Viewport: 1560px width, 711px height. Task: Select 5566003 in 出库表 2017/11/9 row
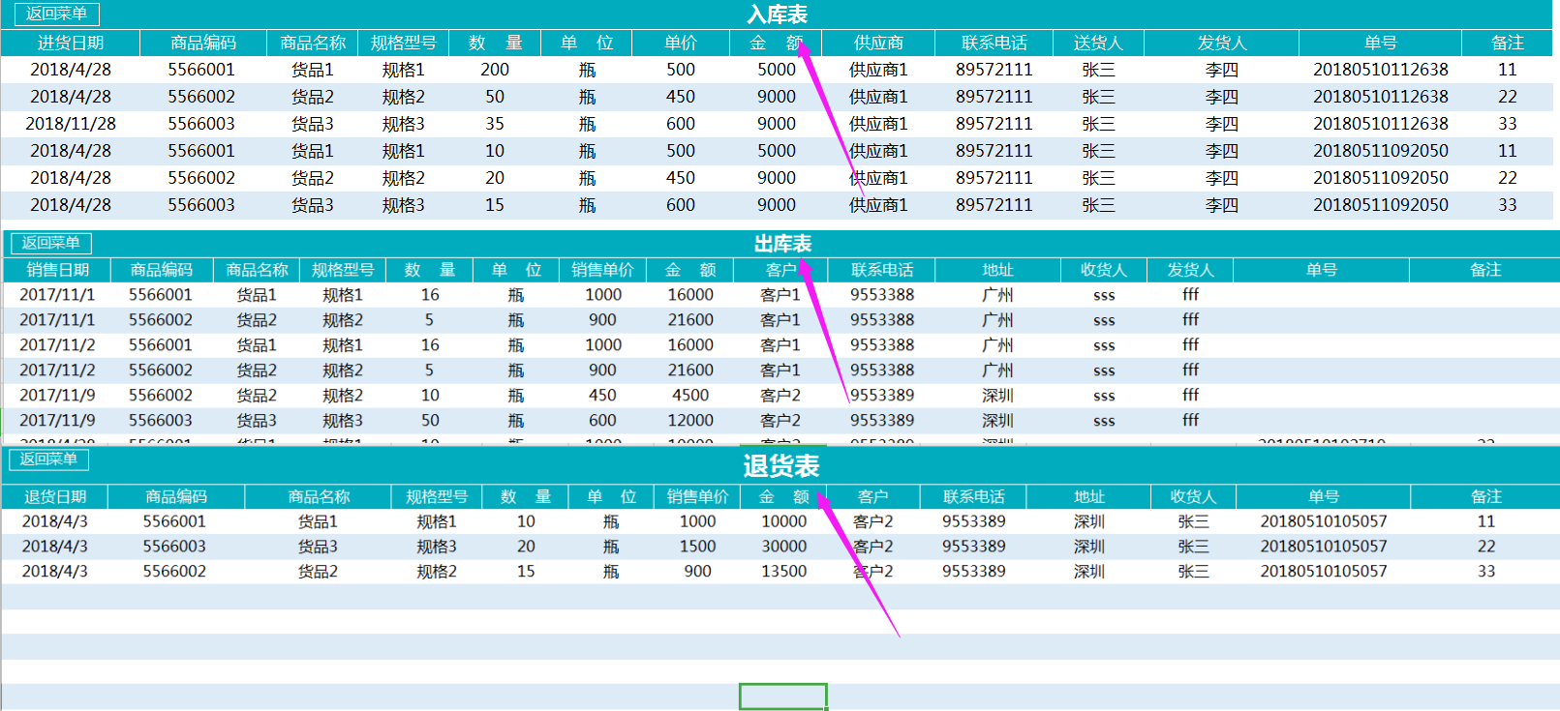(x=161, y=421)
